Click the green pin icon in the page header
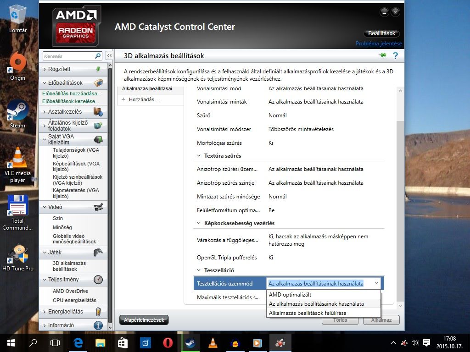The height and width of the screenshot is (352, 470). [x=382, y=55]
